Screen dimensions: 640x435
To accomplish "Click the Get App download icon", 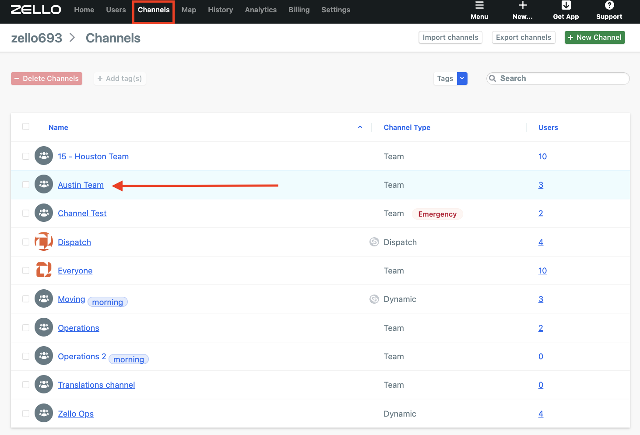I will click(x=566, y=5).
